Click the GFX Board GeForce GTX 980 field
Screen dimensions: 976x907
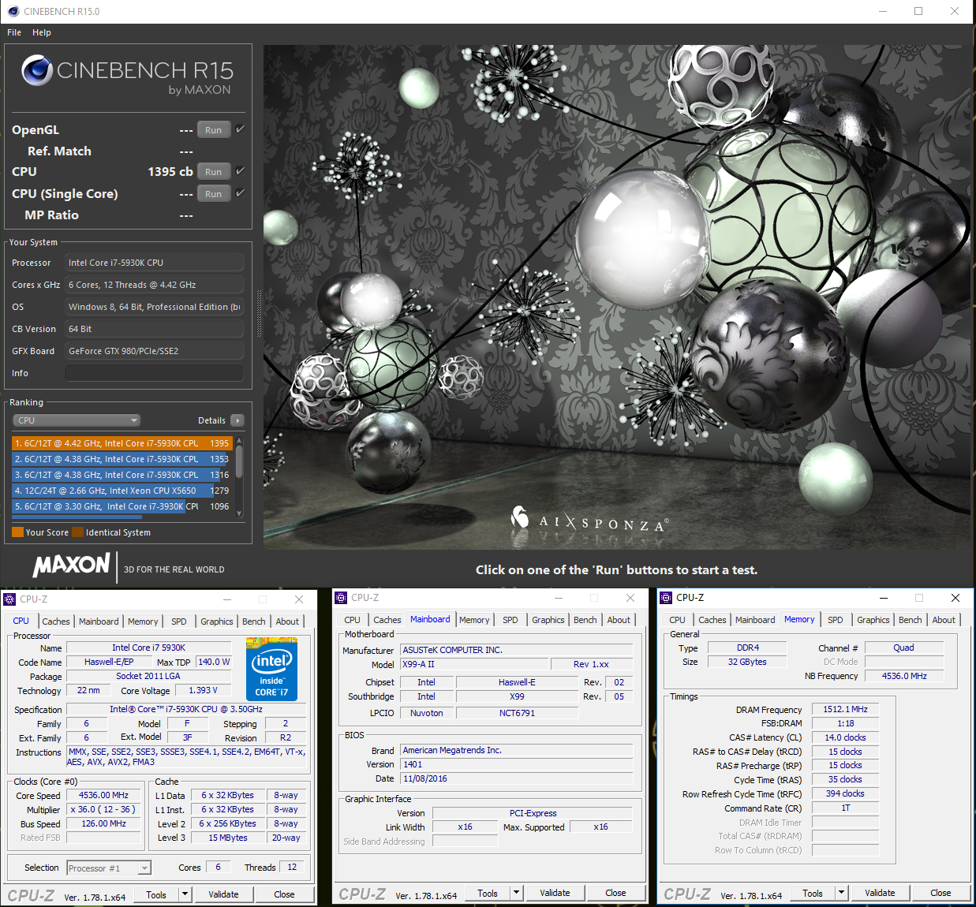tap(154, 351)
